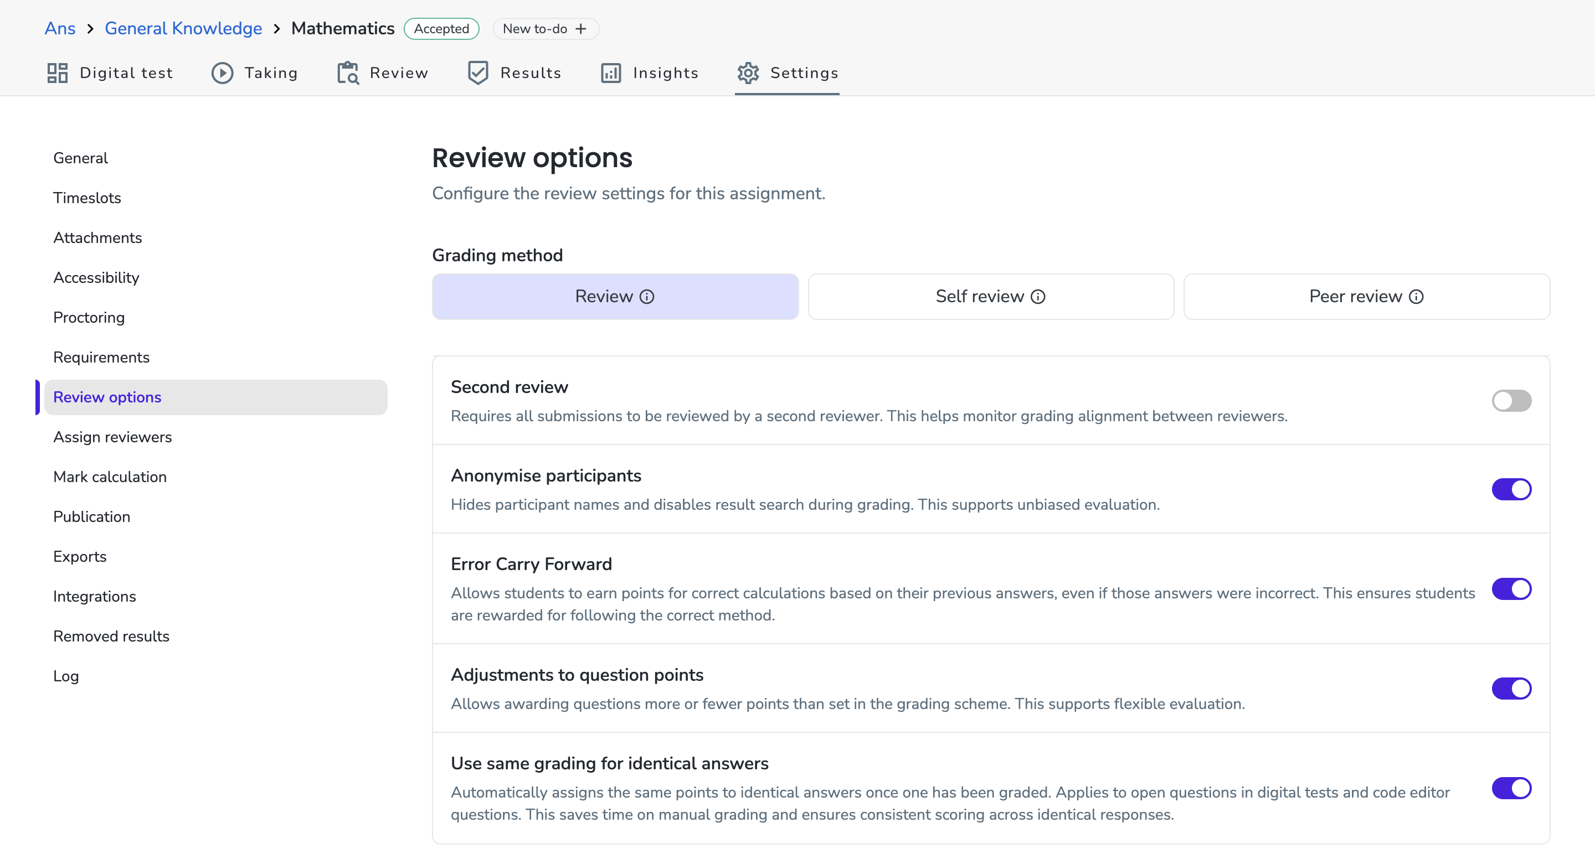Show info icon beside Peer review
The width and height of the screenshot is (1595, 859).
pyautogui.click(x=1416, y=297)
